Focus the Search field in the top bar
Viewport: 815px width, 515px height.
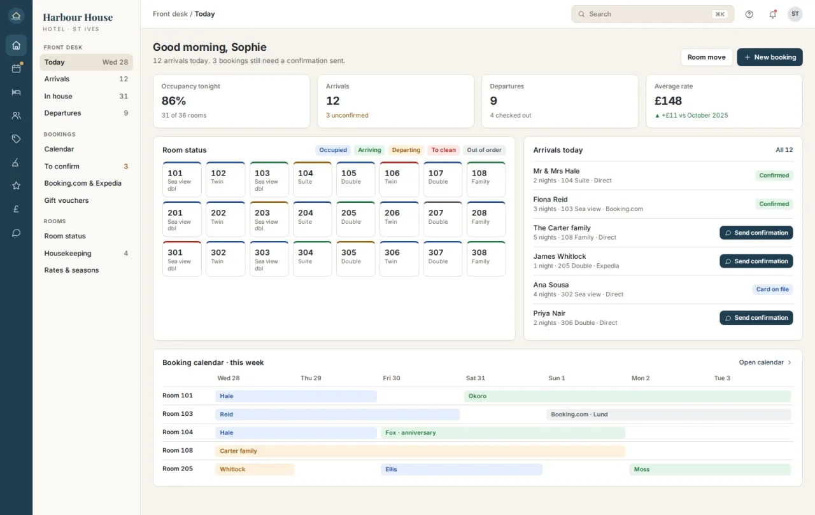pyautogui.click(x=653, y=14)
